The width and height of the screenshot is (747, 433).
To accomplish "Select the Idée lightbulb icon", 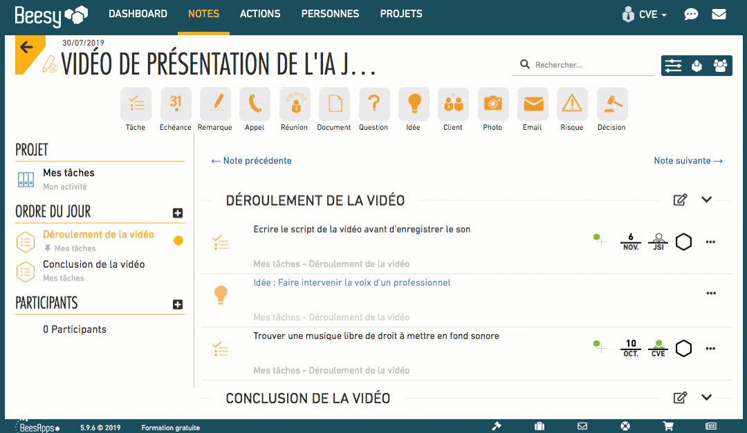I will point(414,104).
